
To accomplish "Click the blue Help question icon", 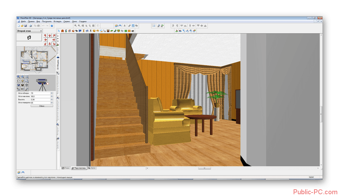I will click(52, 26).
